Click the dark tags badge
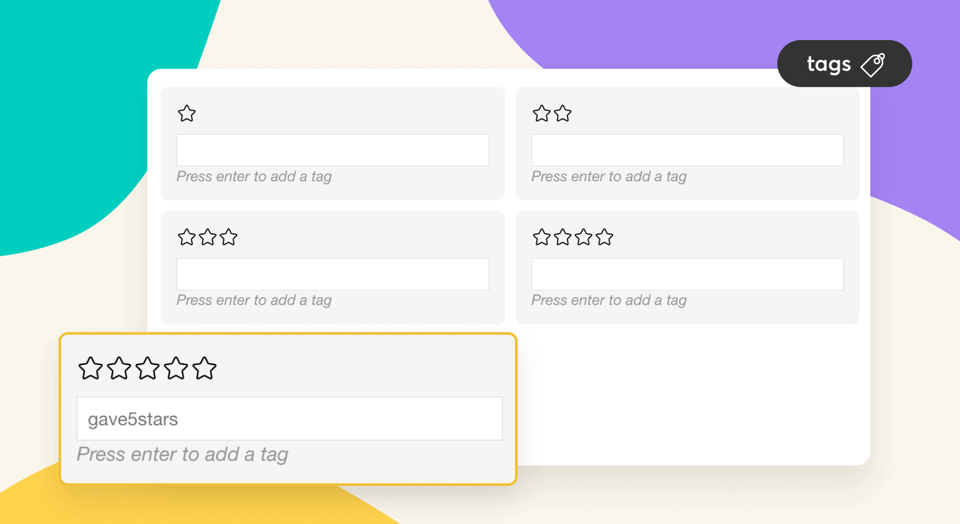This screenshot has height=524, width=960. pyautogui.click(x=844, y=64)
